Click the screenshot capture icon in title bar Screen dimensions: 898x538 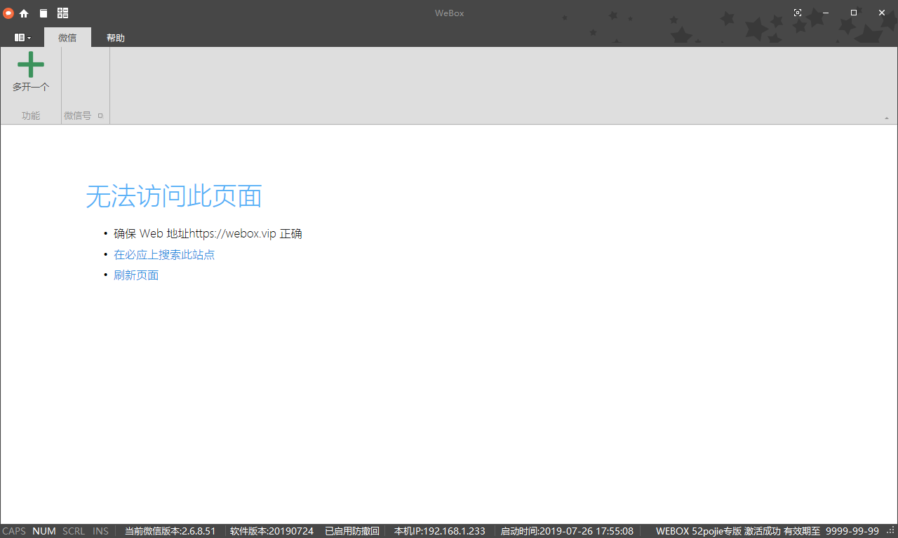[798, 13]
